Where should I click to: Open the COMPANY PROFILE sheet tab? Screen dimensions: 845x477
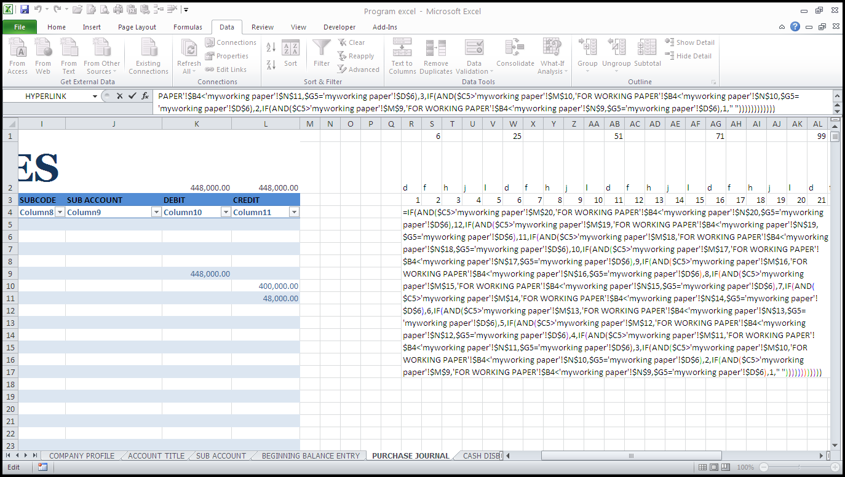click(x=82, y=456)
